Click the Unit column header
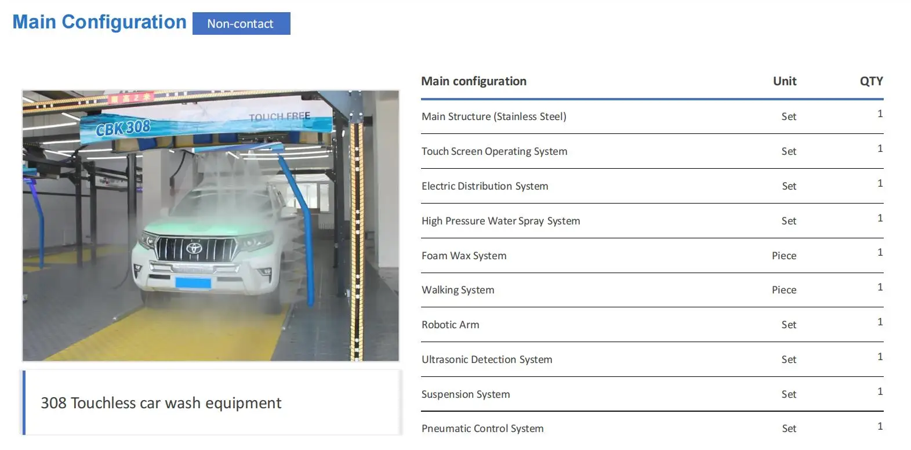 click(x=784, y=81)
